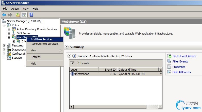Click the Features node icon
The height and width of the screenshot is (112, 202).
coord(9,45)
